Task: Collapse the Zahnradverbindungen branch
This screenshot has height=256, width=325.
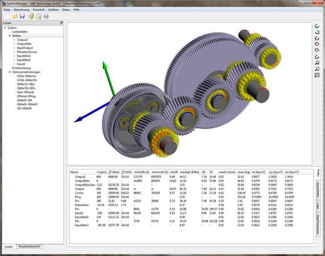Action: [10, 72]
